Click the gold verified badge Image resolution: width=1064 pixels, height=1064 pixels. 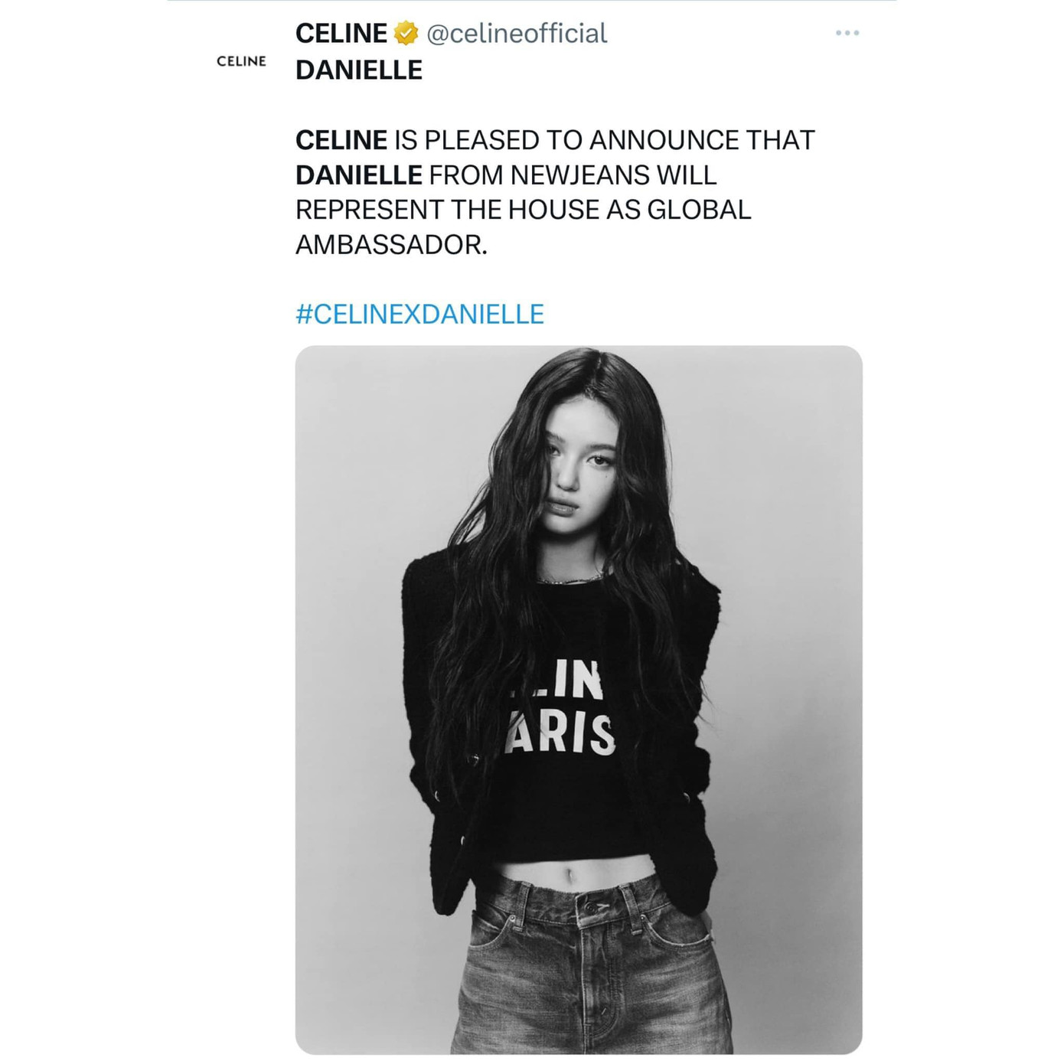coord(406,33)
